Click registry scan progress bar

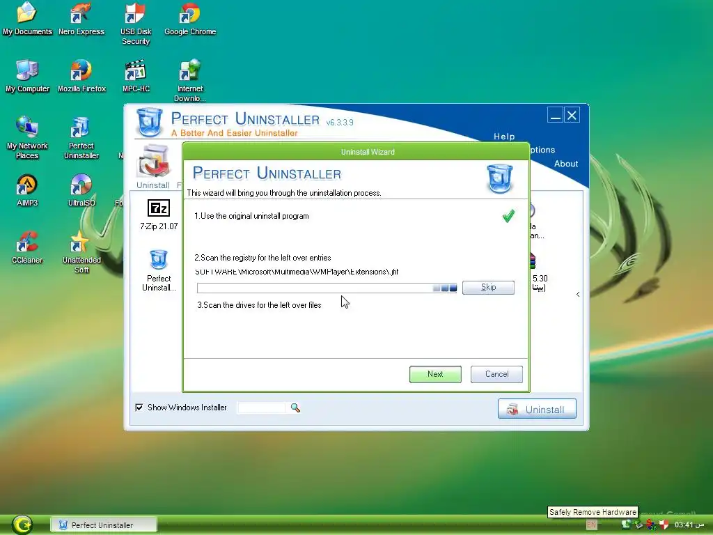327,288
